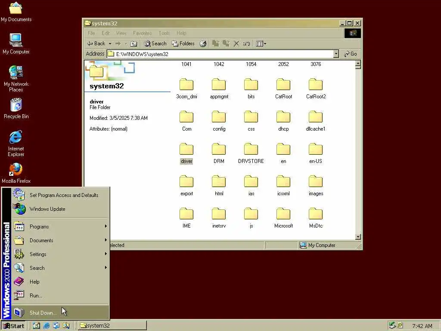Select the dllcache1 folder
441x331 pixels.
click(x=316, y=121)
